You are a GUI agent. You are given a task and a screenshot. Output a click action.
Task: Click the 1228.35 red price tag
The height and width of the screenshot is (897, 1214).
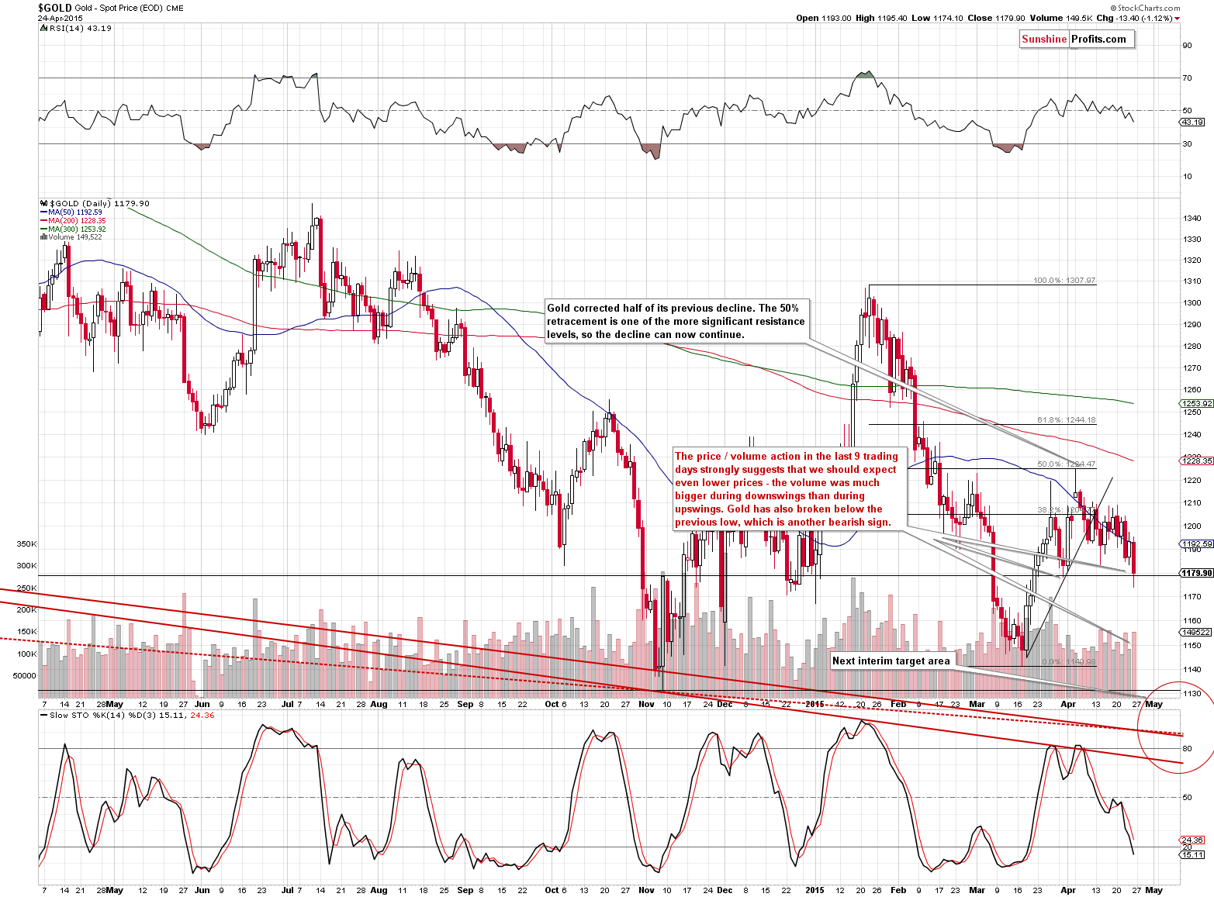[1197, 461]
